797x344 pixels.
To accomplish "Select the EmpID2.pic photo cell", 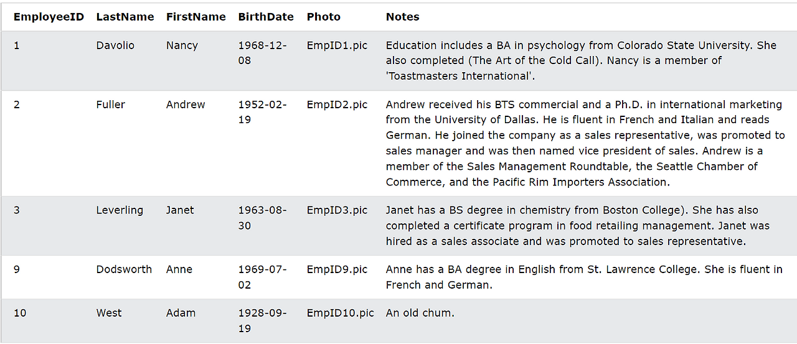I will coord(337,105).
